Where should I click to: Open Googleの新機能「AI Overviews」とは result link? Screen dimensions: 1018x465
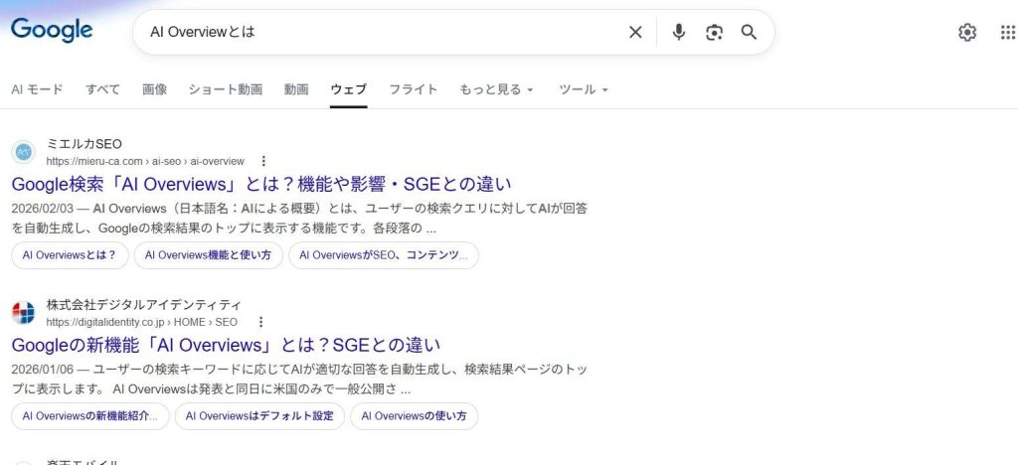pyautogui.click(x=225, y=345)
